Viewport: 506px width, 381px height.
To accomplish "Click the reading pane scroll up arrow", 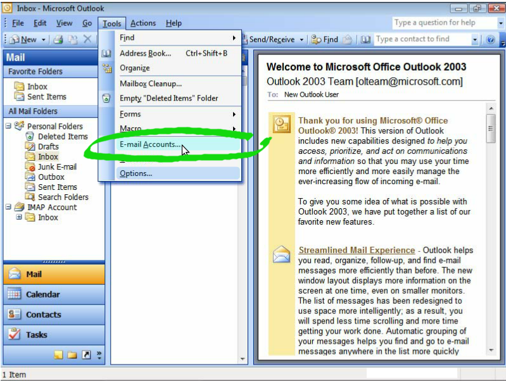I will tap(491, 108).
